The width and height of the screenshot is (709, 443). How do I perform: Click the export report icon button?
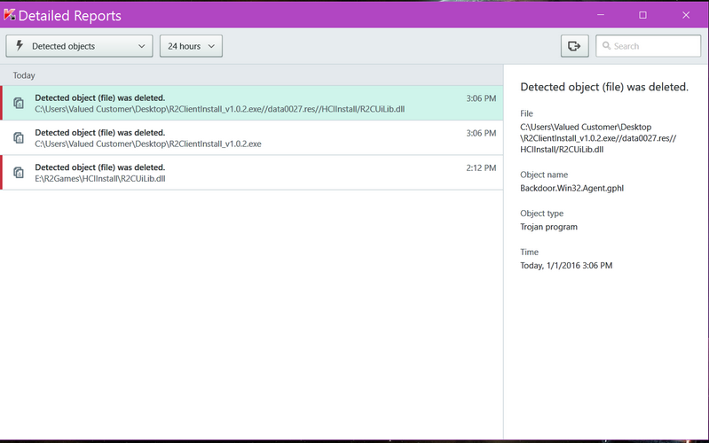point(574,46)
